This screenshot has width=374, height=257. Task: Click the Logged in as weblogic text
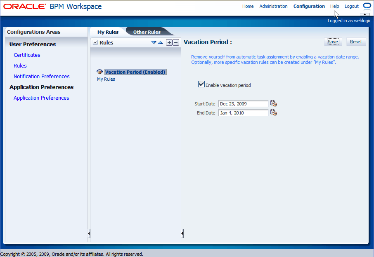tap(349, 21)
